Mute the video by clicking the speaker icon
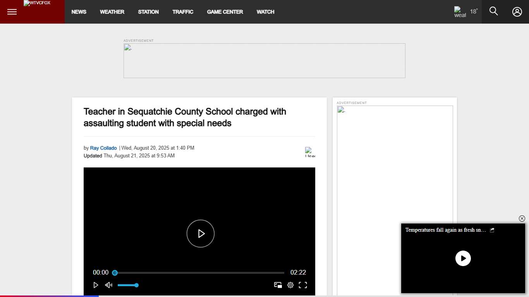This screenshot has height=297, width=529. (x=108, y=285)
